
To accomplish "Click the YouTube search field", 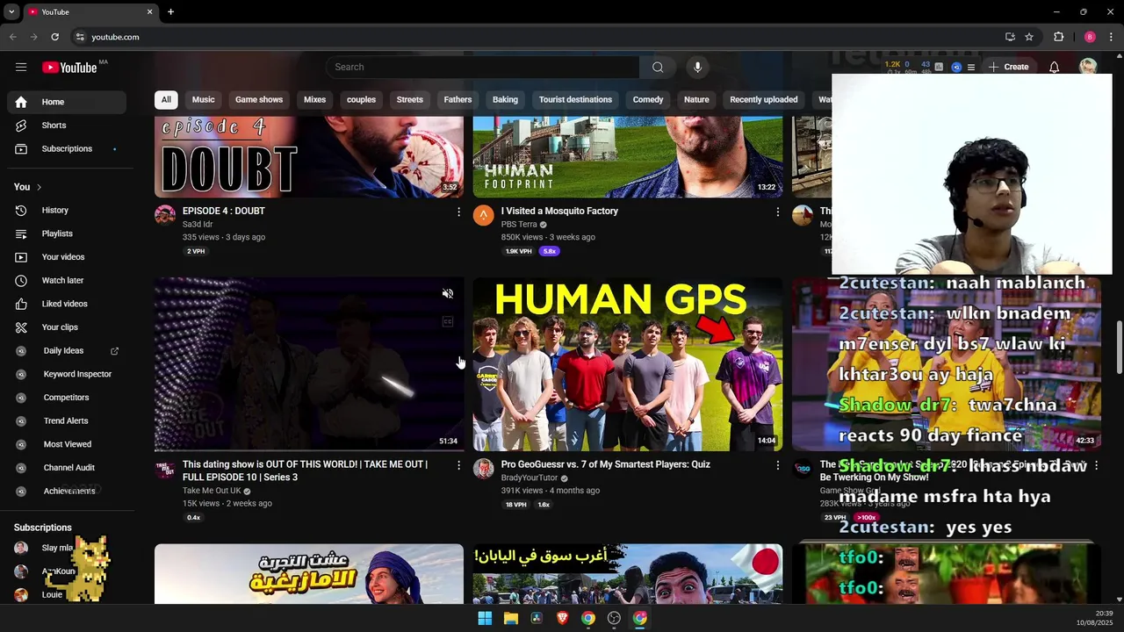I will pyautogui.click(x=482, y=67).
